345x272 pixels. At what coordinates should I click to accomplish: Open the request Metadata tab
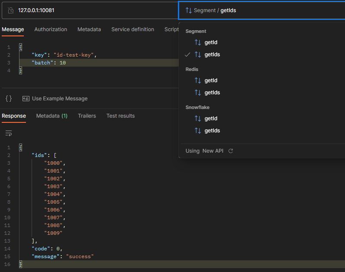[89, 29]
